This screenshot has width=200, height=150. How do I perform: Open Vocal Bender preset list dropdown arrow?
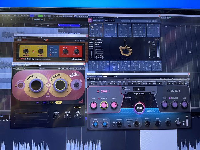pyautogui.click(x=59, y=69)
